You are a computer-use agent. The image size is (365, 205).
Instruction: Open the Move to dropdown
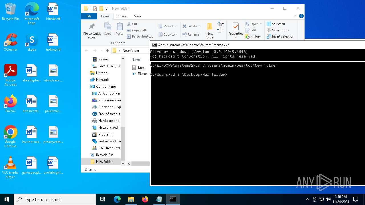(x=168, y=26)
